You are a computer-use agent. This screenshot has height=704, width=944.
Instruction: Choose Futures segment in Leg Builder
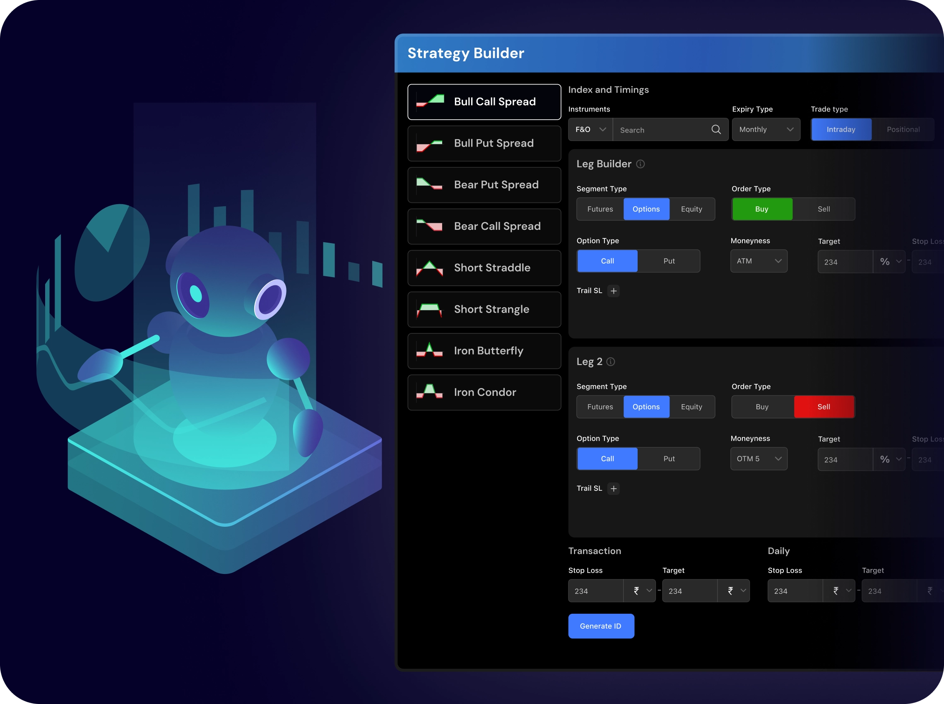600,209
